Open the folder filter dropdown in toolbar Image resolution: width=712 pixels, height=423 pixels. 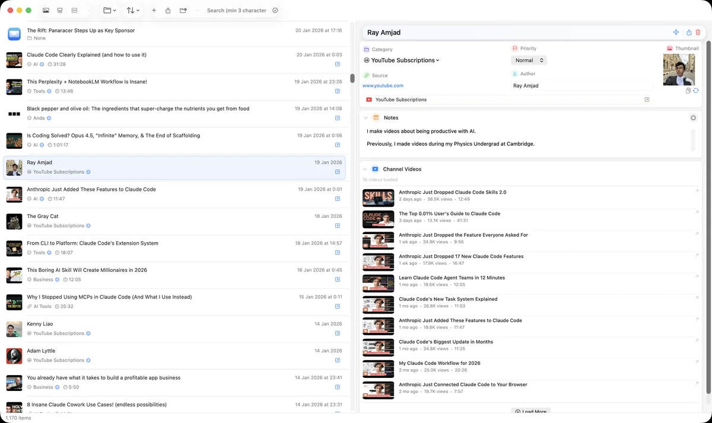(x=109, y=11)
